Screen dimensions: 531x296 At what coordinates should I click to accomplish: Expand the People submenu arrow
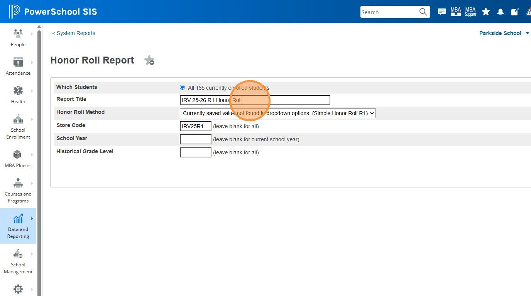point(32,34)
